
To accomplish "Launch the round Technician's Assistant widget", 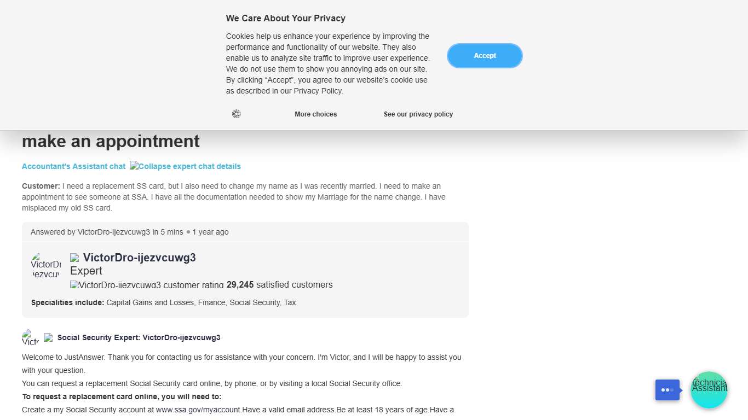I will pyautogui.click(x=709, y=389).
